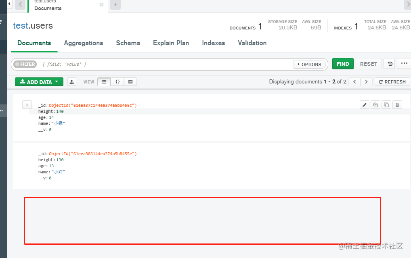Copy the first document to clipboard icon
This screenshot has width=411, height=258.
click(386, 104)
